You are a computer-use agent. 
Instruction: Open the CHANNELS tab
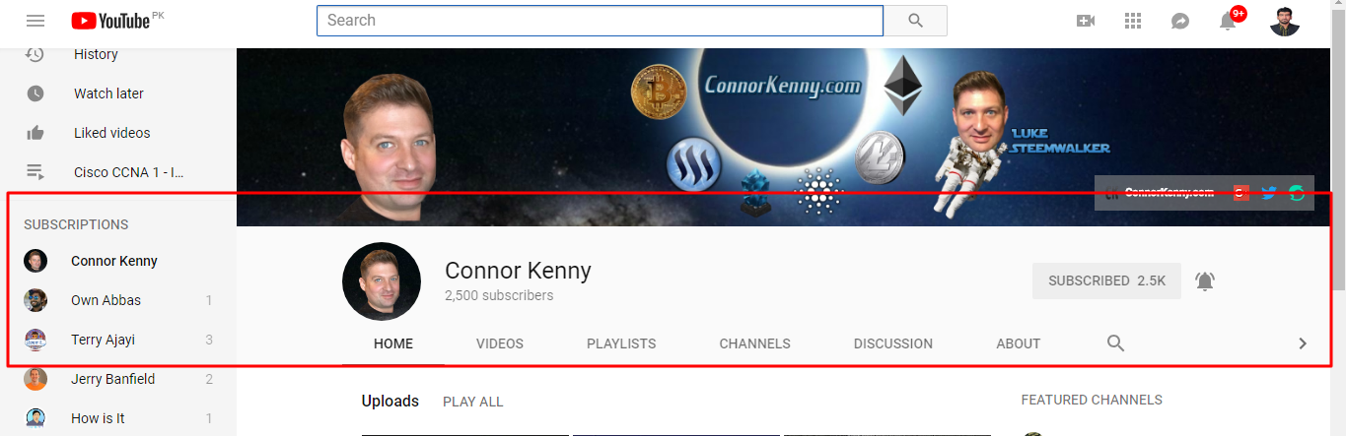pos(754,343)
